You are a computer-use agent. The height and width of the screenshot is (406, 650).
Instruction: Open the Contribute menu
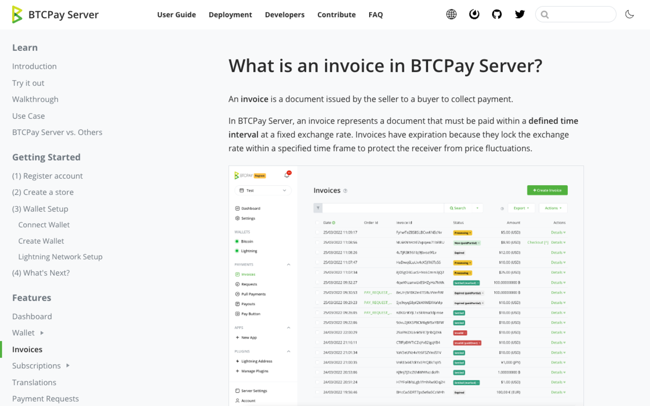337,15
